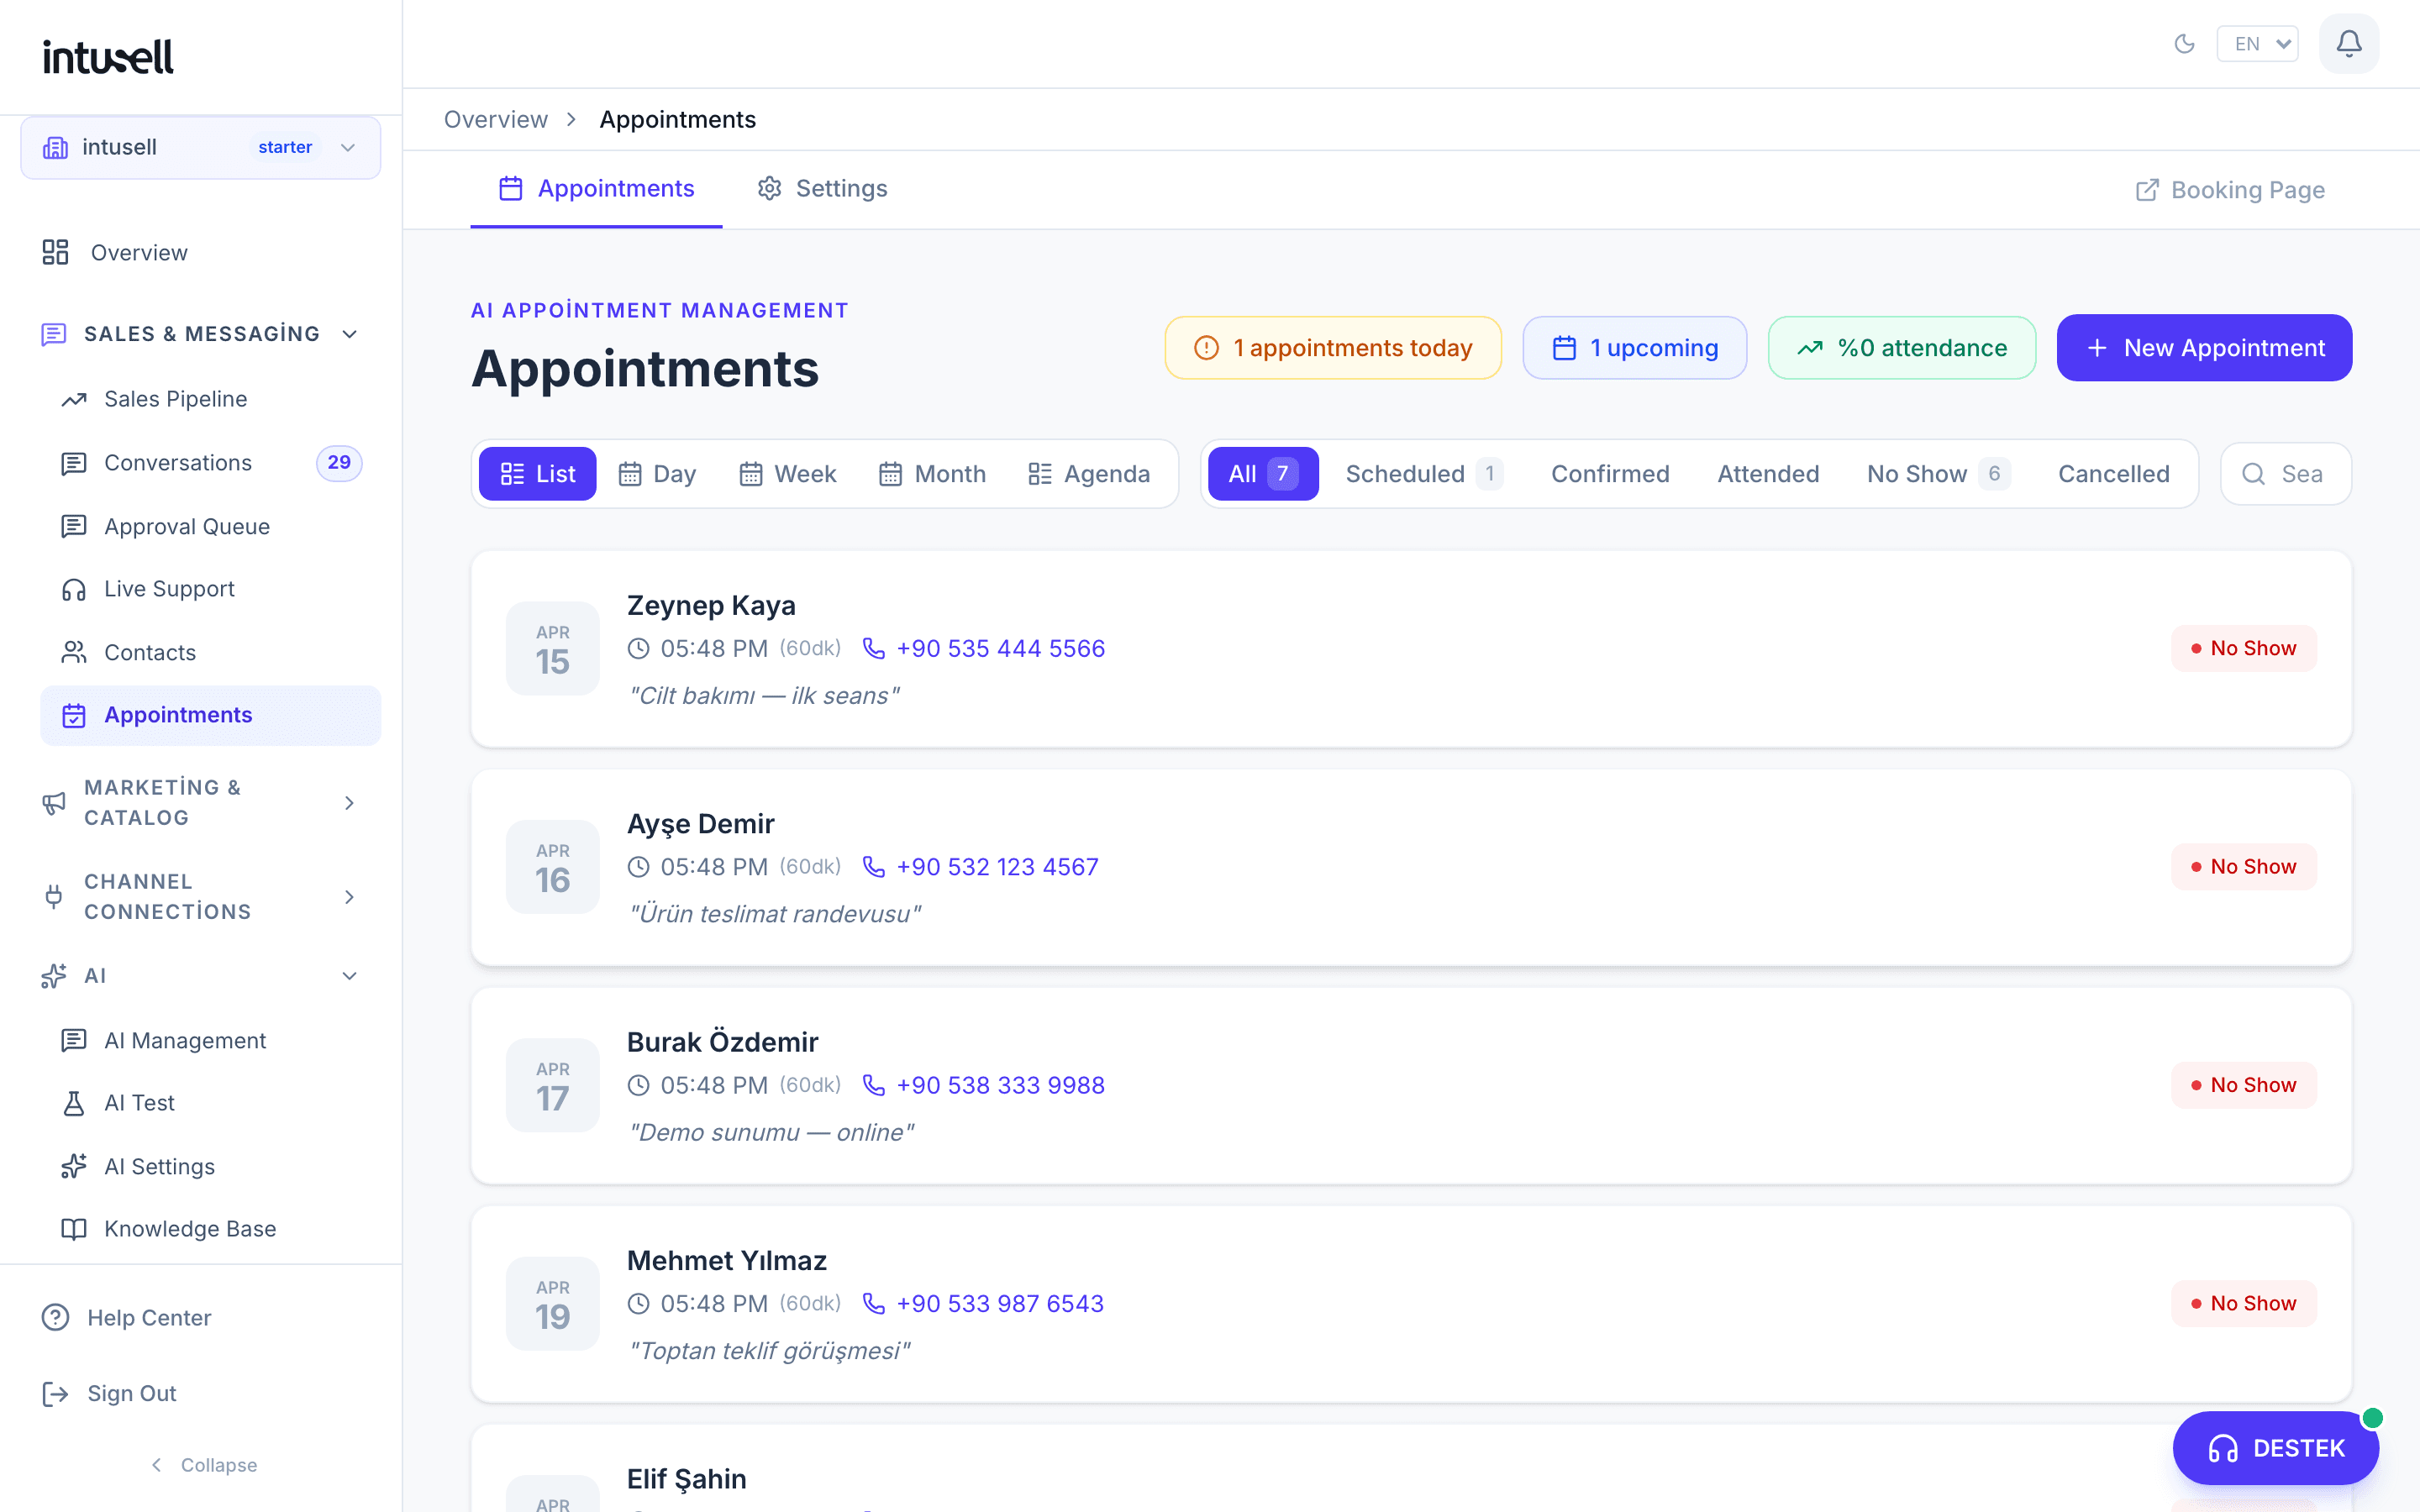Collapse the Sales & Messaging section
The image size is (2420, 1512).
pos(200,334)
